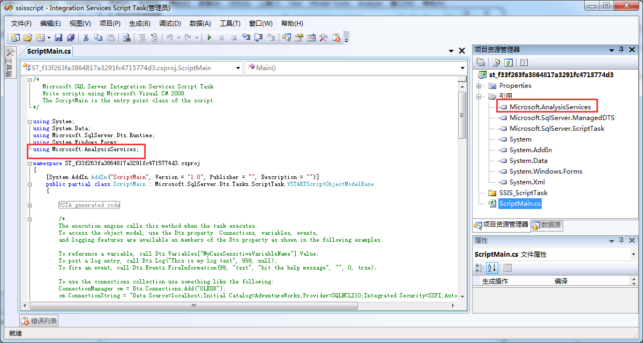Open the 错误列表 tab at the bottom
Image resolution: width=643 pixels, height=343 pixels.
[39, 321]
